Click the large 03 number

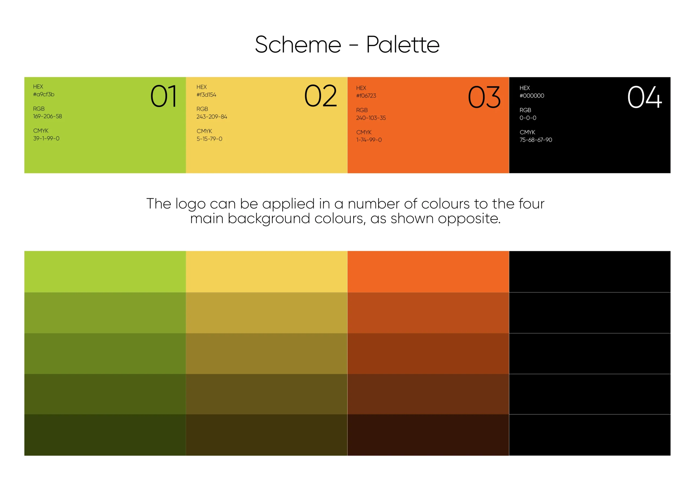484,97
